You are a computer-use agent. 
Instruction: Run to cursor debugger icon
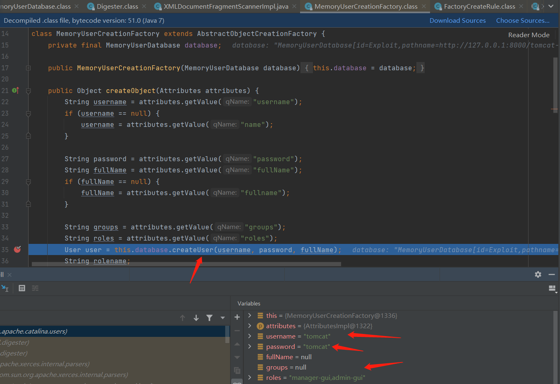5,288
